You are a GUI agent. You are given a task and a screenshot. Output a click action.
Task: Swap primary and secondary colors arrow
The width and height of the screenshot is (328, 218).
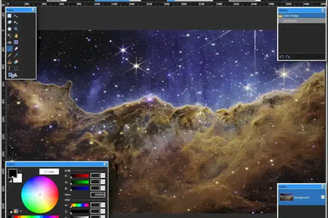20,171
